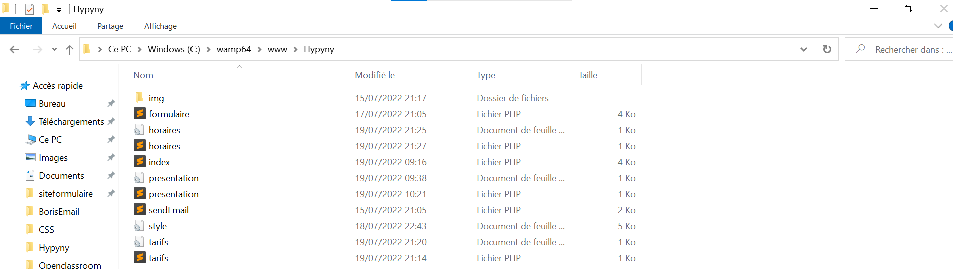Click the blue Téléchargements arrow icon
The height and width of the screenshot is (269, 953).
(x=30, y=121)
